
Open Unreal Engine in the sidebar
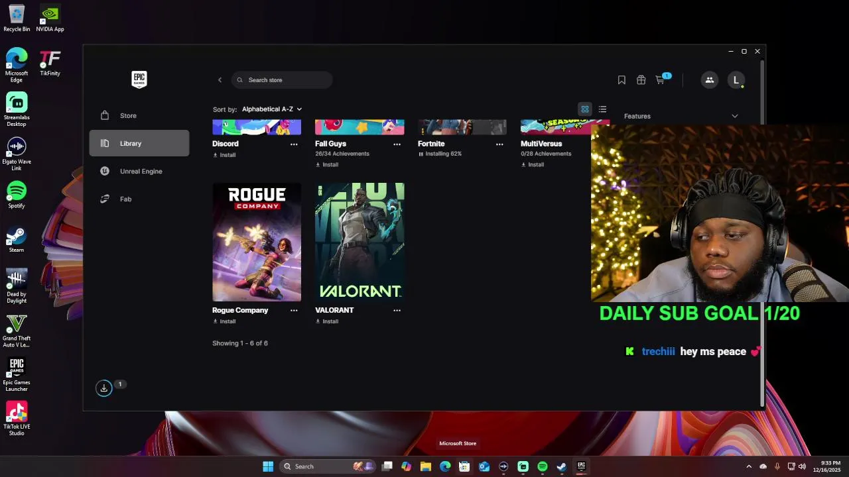139,171
